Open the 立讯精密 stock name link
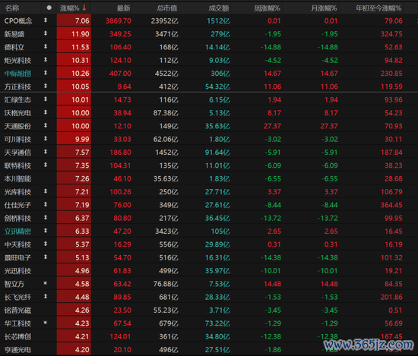 tap(17, 232)
